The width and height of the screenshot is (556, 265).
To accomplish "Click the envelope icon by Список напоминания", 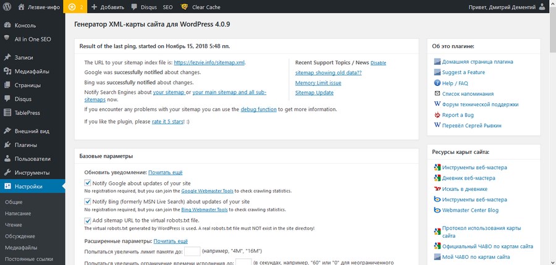I will (x=437, y=94).
